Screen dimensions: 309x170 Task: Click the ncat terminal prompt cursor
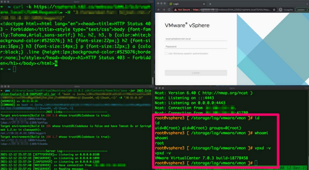[x=256, y=163]
